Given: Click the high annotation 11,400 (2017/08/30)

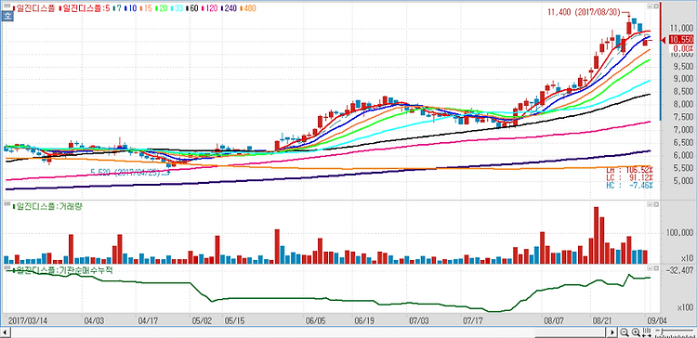Looking at the screenshot, I should pyautogui.click(x=584, y=13).
